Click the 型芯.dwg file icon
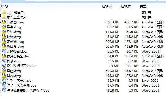The width and height of the screenshot is (166, 98). 4,76
